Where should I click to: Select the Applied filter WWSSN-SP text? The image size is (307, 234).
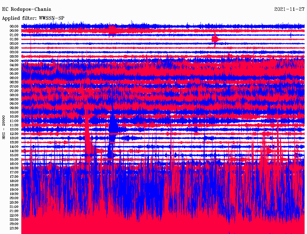33,18
